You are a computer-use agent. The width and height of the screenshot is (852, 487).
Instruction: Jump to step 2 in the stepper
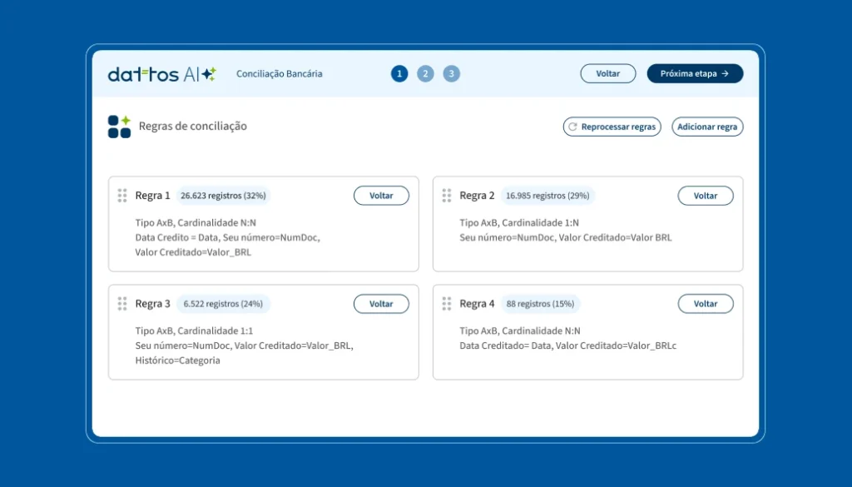point(425,74)
